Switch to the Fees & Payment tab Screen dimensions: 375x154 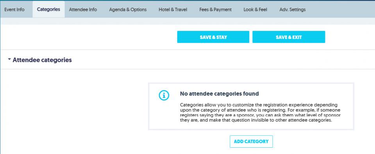click(x=216, y=9)
